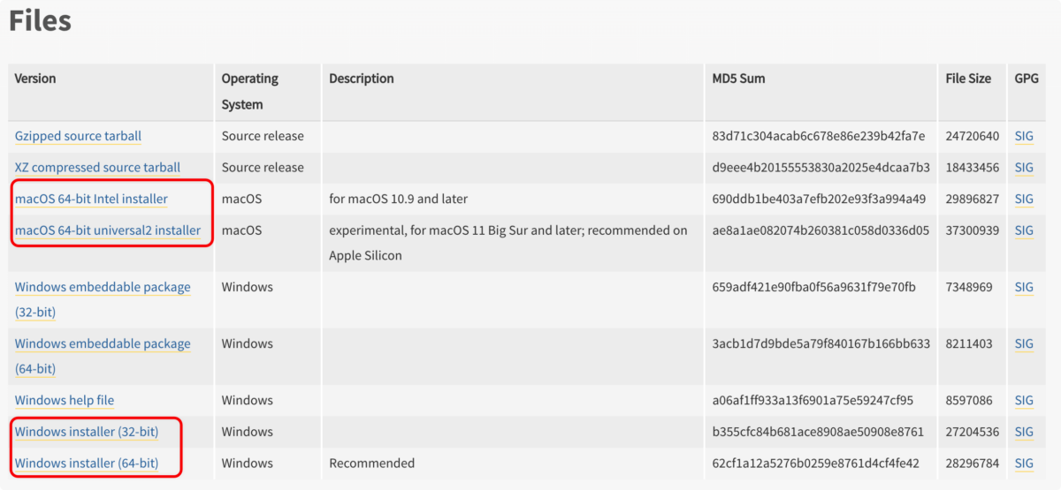Download the XZ compressed source tarball
This screenshot has height=490, width=1061.
[x=97, y=168]
